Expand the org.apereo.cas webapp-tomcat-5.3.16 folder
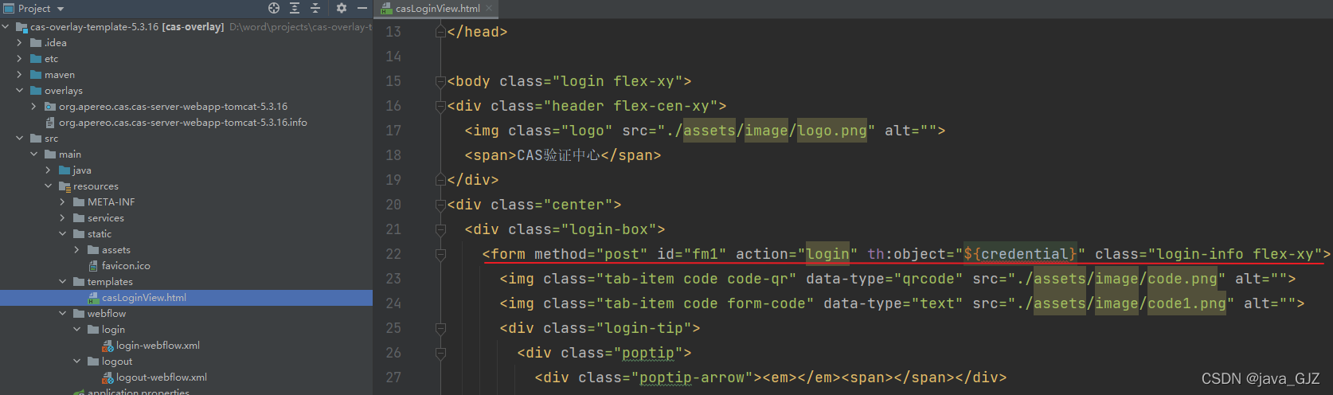This screenshot has width=1333, height=395. pos(34,107)
